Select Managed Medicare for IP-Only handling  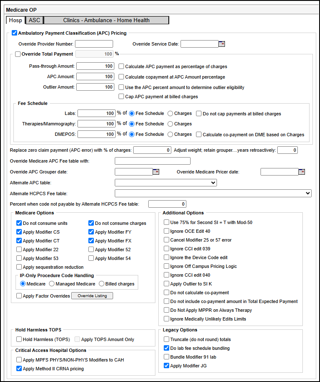52,284
